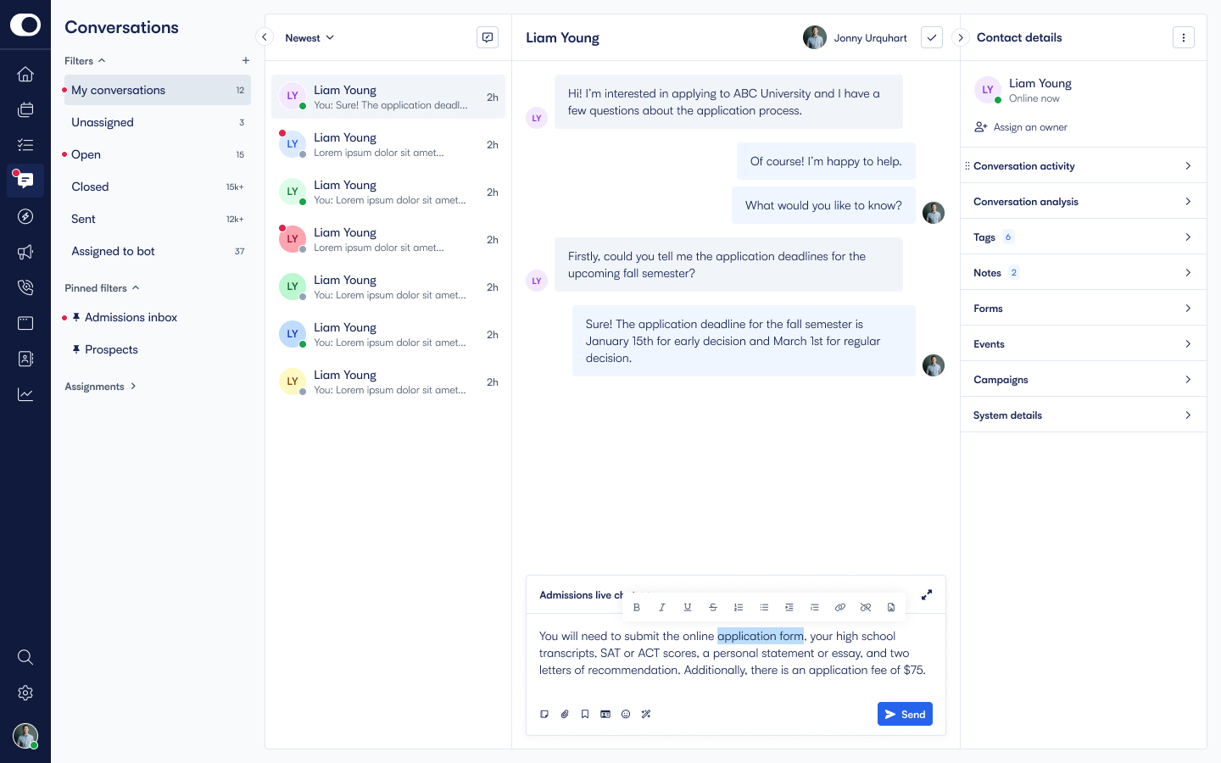Click the attachment paperclip icon
The height and width of the screenshot is (763, 1221).
pyautogui.click(x=565, y=714)
